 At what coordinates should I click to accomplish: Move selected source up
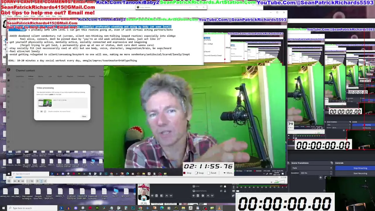208,196
